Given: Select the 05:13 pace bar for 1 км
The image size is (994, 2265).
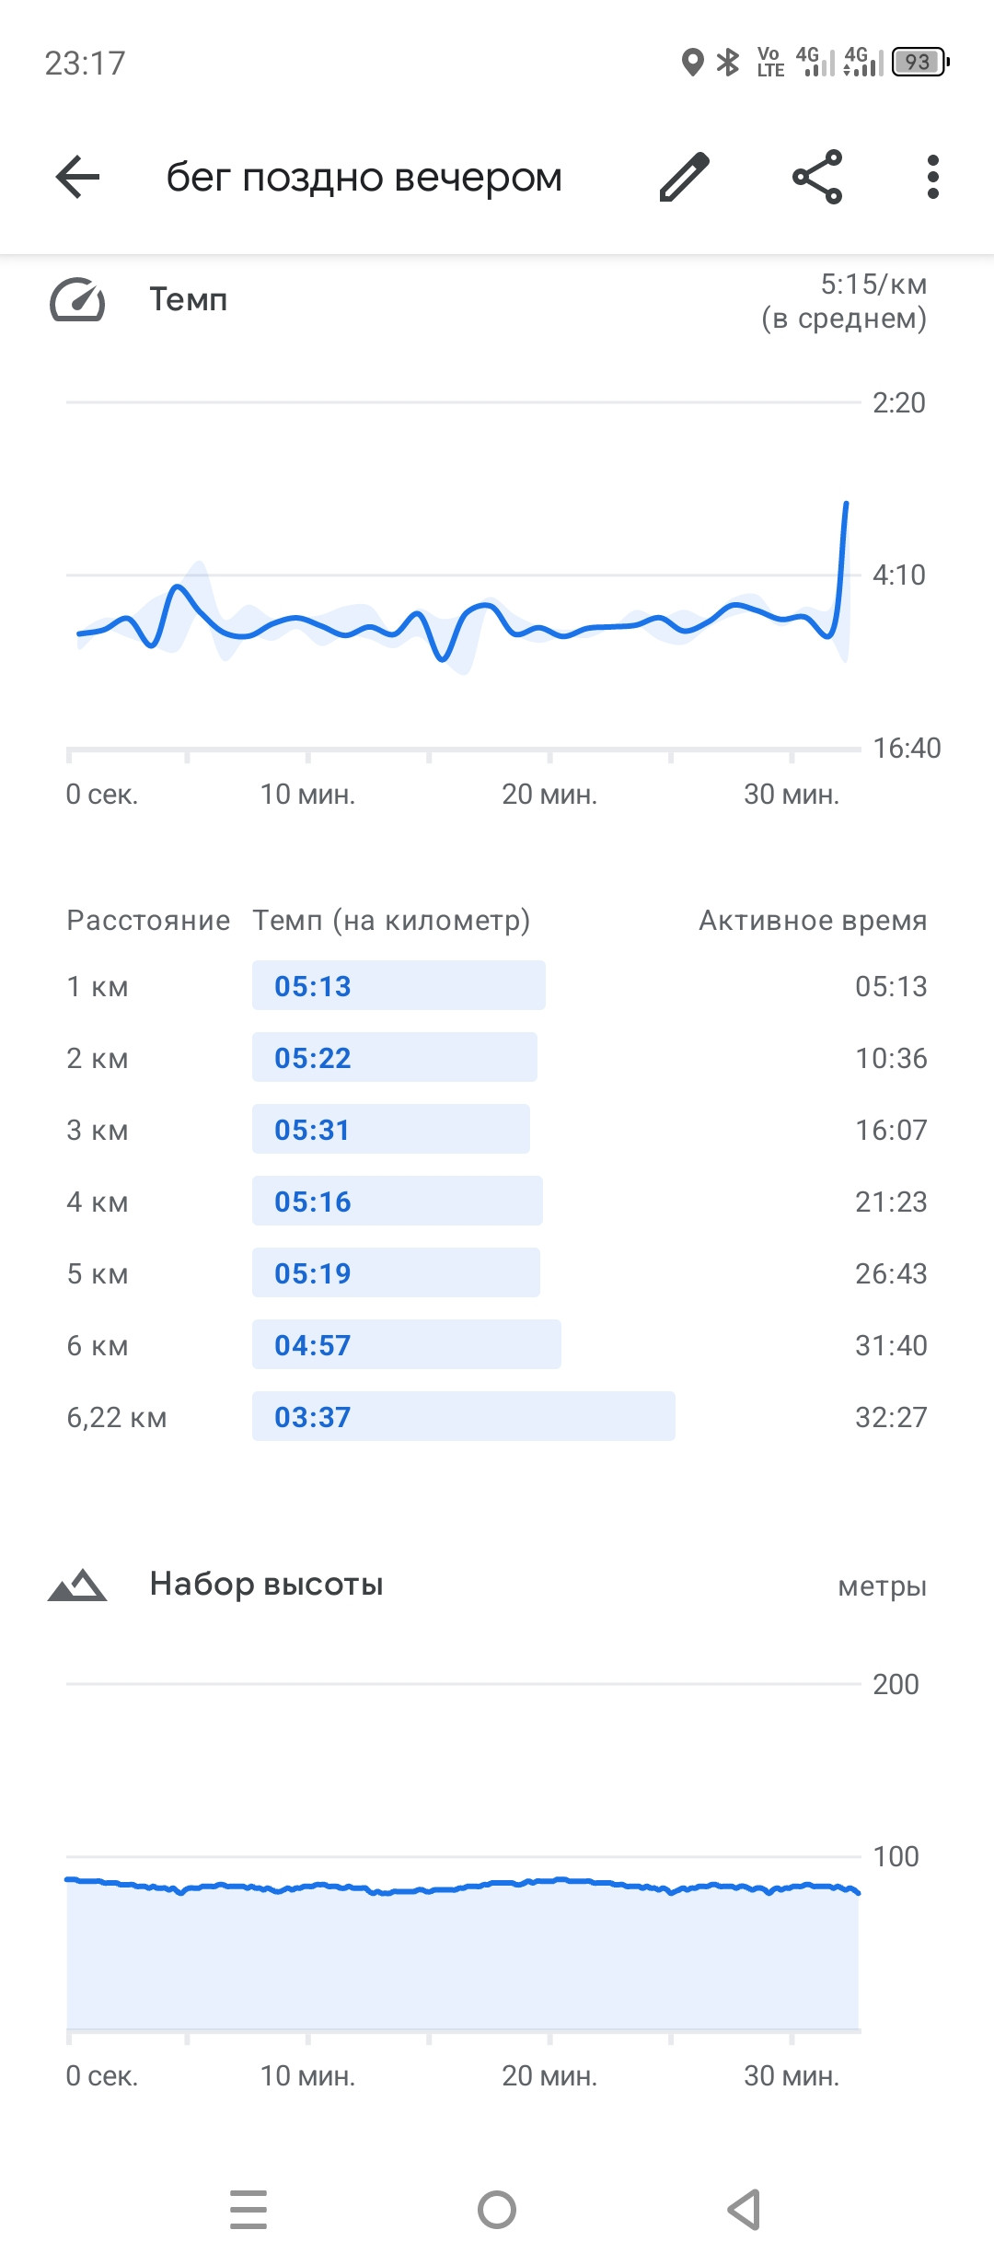Looking at the screenshot, I should click(399, 985).
